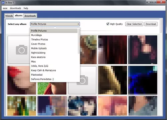The height and width of the screenshot is (120, 167).
Task: Click the Download button
Action: click(x=151, y=24)
